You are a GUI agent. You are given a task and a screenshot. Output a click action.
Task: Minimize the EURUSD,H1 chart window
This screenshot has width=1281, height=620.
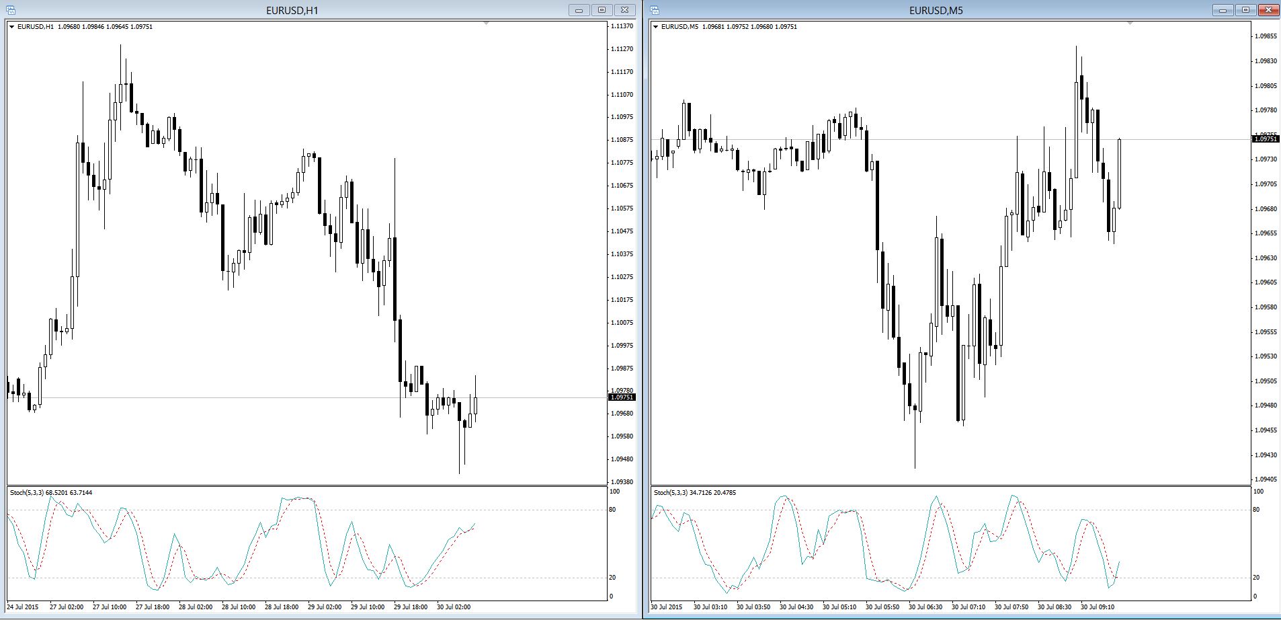579,10
